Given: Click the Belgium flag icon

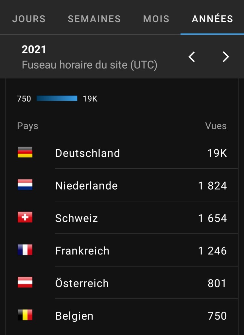Looking at the screenshot, I should point(25,315).
